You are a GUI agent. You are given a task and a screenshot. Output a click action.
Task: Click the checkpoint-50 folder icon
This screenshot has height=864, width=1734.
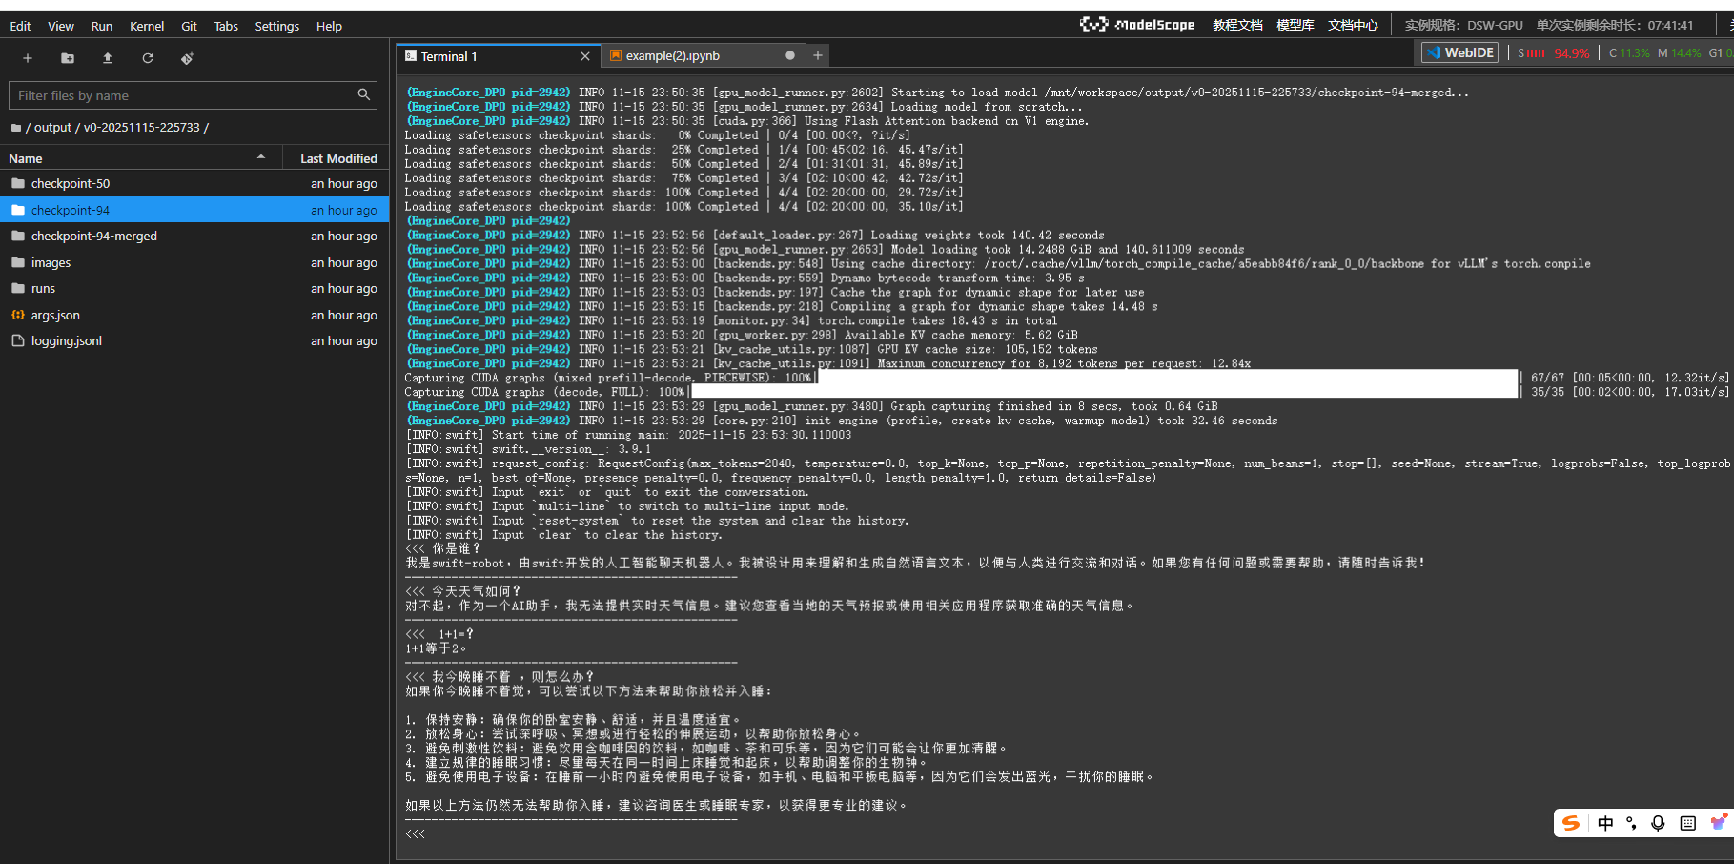pos(18,183)
